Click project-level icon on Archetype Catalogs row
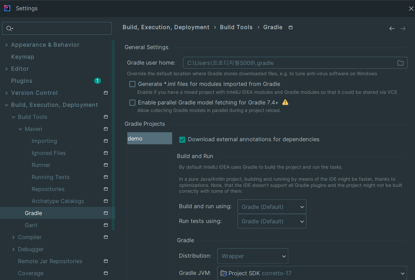The image size is (415, 280). 106,201
